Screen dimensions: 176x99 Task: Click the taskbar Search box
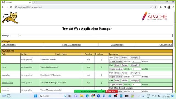click(x=53, y=96)
